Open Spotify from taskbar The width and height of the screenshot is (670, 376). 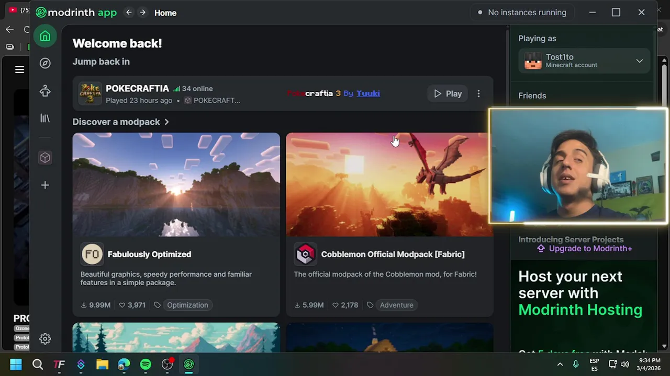pyautogui.click(x=146, y=364)
